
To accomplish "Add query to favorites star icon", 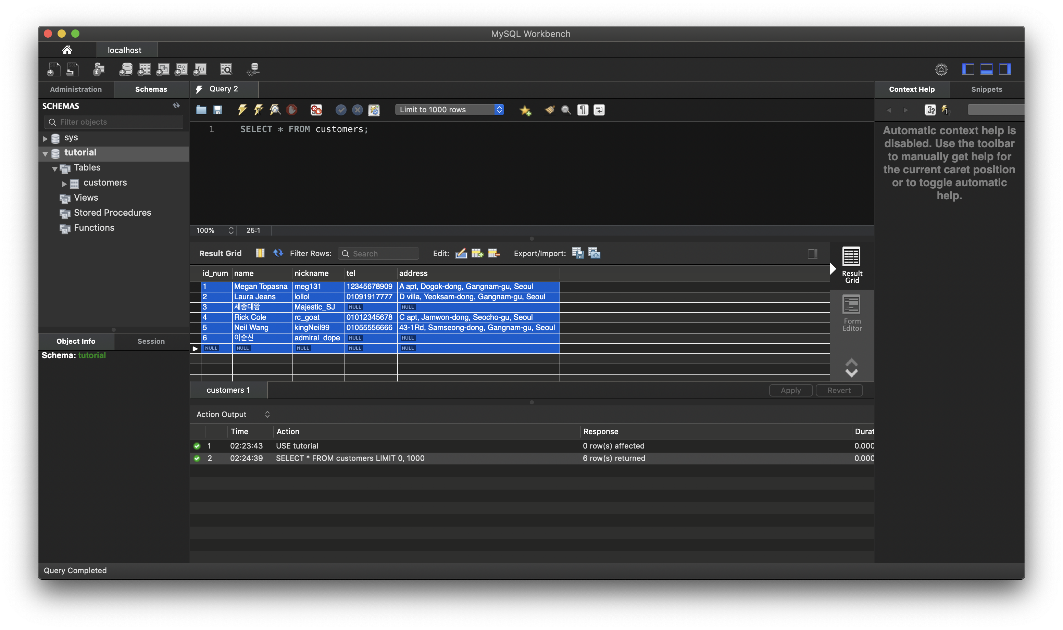I will point(525,110).
